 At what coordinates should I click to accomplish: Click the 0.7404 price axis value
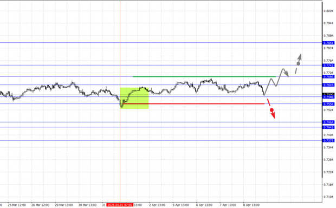[x=328, y=135]
